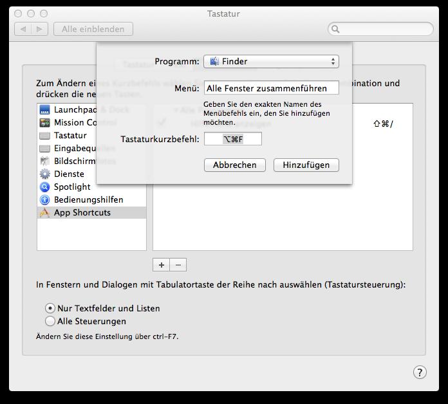Add a shortcut with the plus button
The width and height of the screenshot is (448, 404).
[x=162, y=265]
